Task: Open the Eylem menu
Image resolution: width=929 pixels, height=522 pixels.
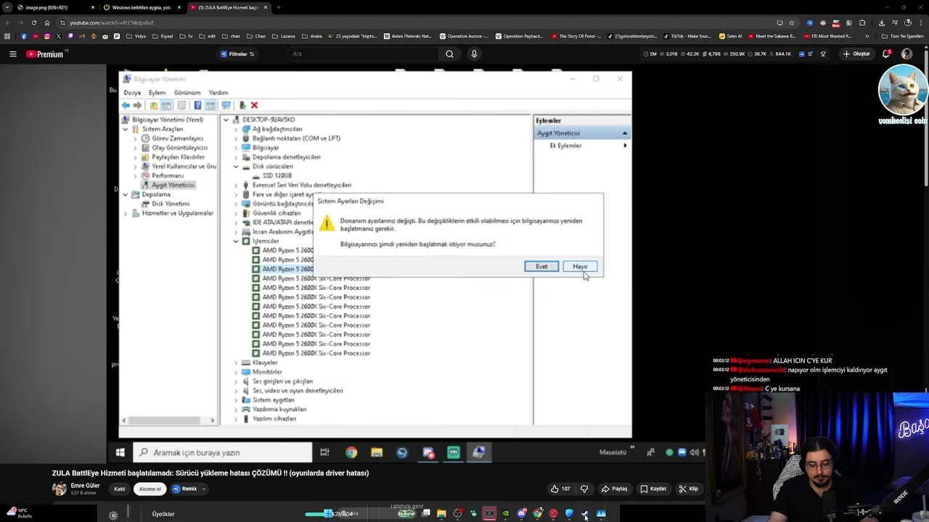Action: click(x=157, y=93)
